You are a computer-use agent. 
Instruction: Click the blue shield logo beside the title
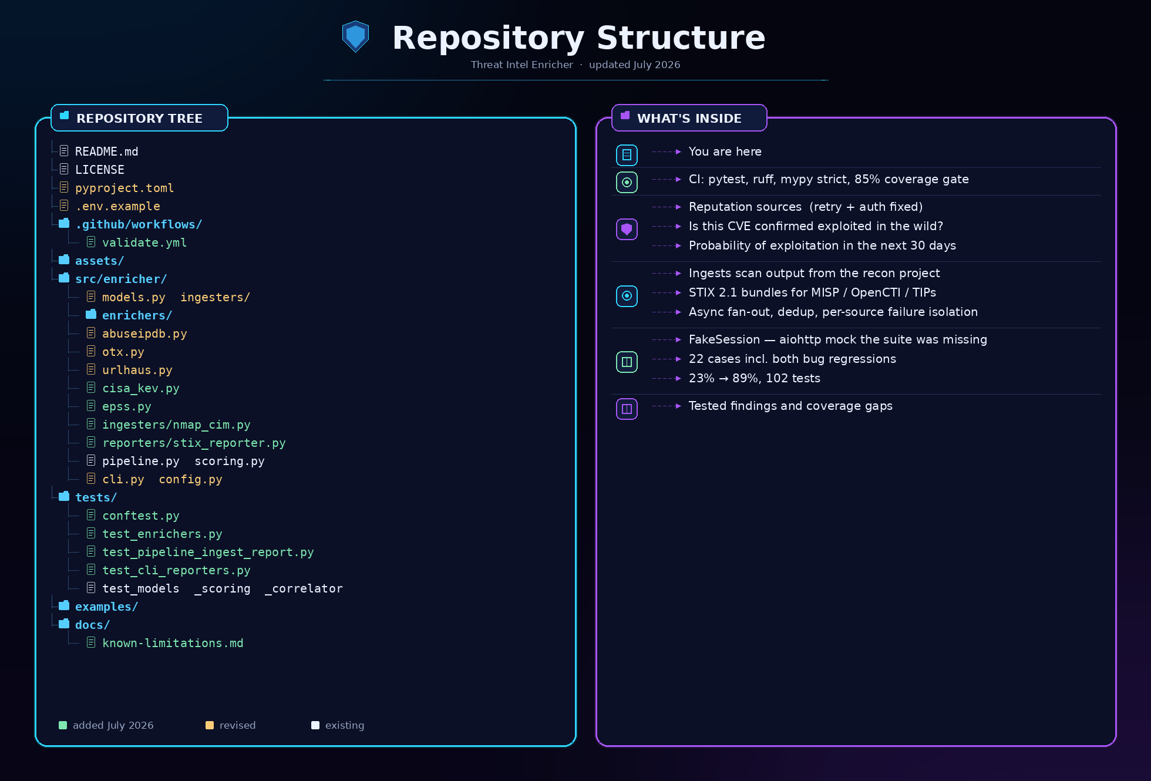[x=355, y=36]
